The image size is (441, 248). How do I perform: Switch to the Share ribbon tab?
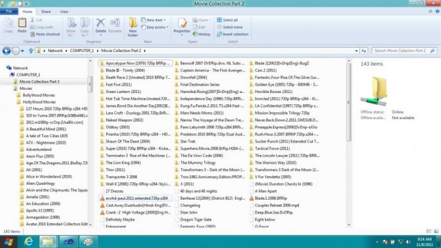pyautogui.click(x=46, y=12)
